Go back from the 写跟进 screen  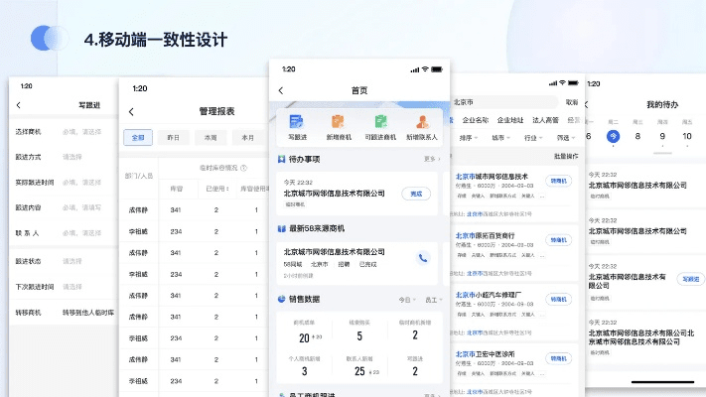(19, 105)
